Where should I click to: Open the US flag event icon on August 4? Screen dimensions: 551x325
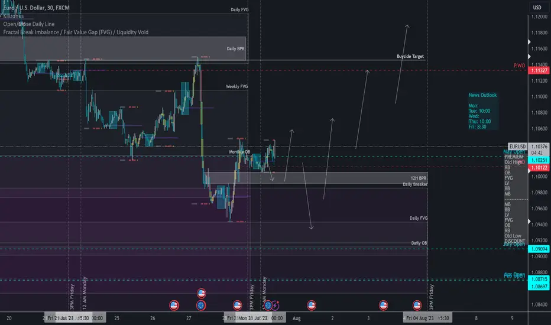point(417,305)
